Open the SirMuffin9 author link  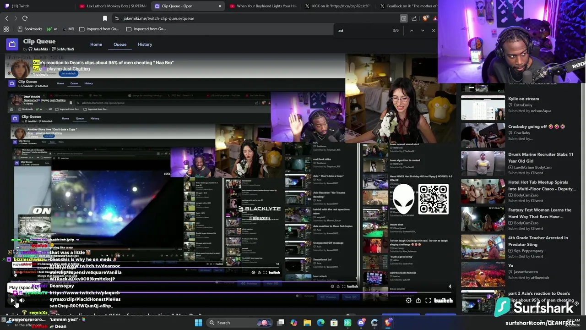pos(63,49)
